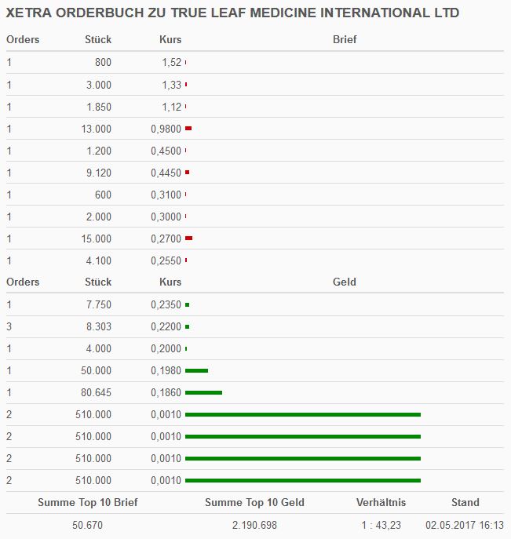Select the 0,4450 Kurs price cell
Viewport: 511px width, 539px height.
click(166, 173)
